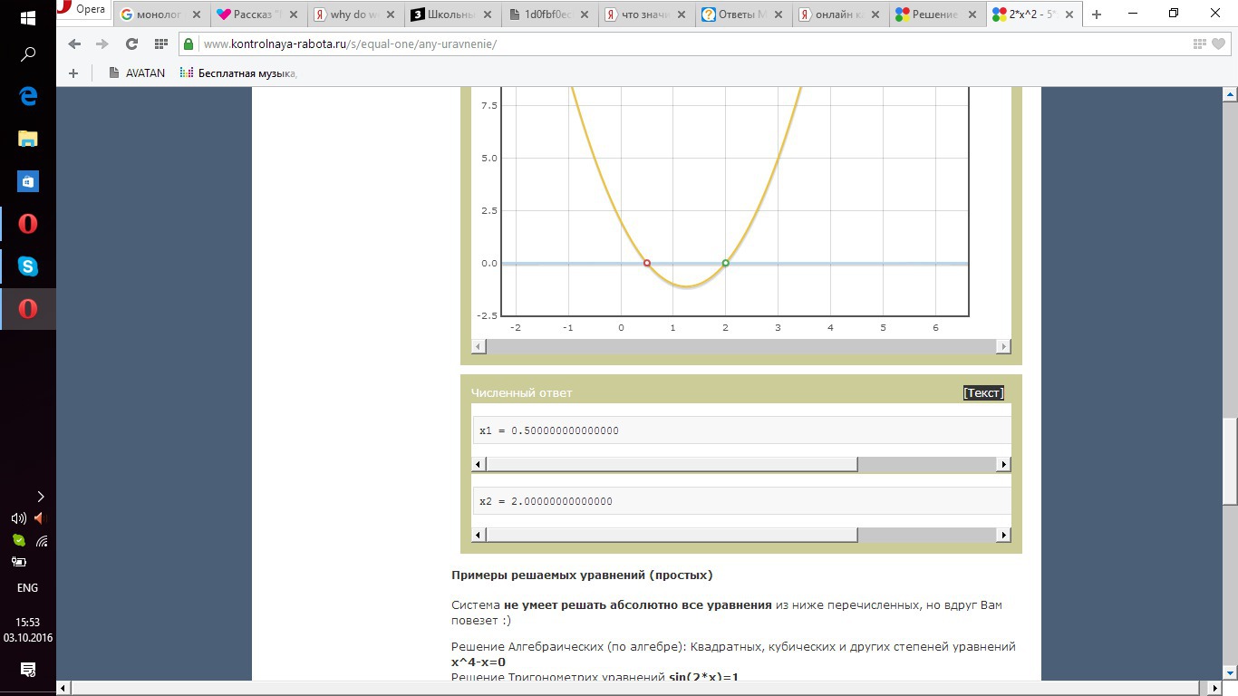Reload the current page
Viewport: 1238px width, 696px height.
pyautogui.click(x=131, y=43)
